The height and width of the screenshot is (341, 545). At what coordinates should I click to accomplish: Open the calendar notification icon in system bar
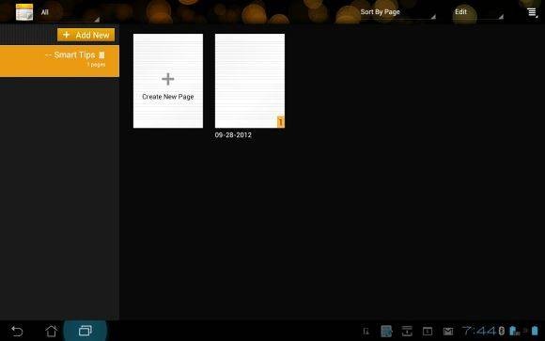coord(428,332)
